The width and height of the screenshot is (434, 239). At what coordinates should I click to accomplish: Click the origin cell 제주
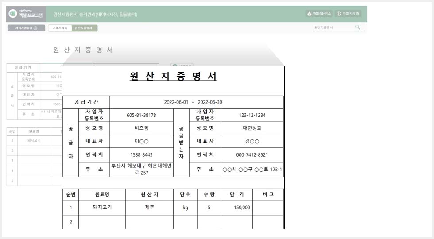point(150,208)
